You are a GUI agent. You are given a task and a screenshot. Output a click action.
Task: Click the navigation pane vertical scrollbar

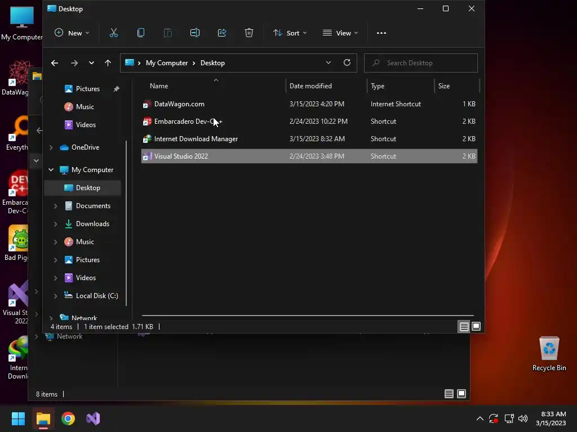tap(126, 223)
